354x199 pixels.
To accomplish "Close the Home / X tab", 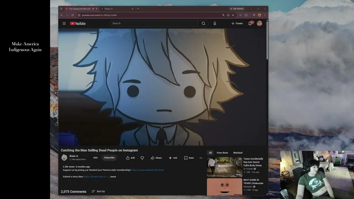I will (x=132, y=9).
